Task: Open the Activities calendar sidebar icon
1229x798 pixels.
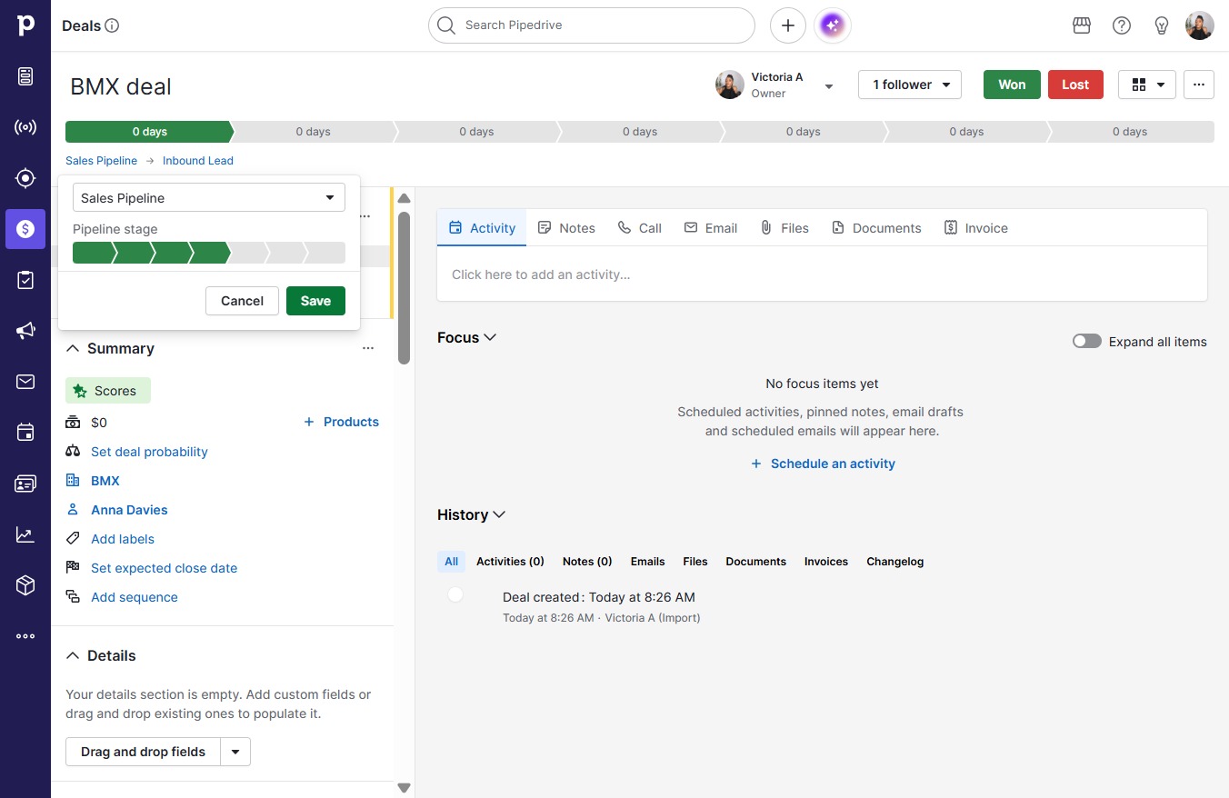Action: pyautogui.click(x=25, y=433)
